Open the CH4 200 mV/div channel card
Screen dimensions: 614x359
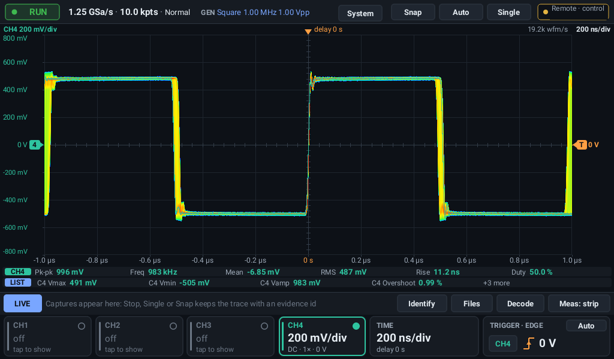coord(322,336)
